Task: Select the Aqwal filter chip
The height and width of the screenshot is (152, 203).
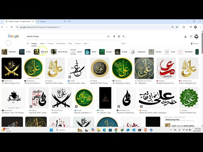Action: tap(77, 52)
